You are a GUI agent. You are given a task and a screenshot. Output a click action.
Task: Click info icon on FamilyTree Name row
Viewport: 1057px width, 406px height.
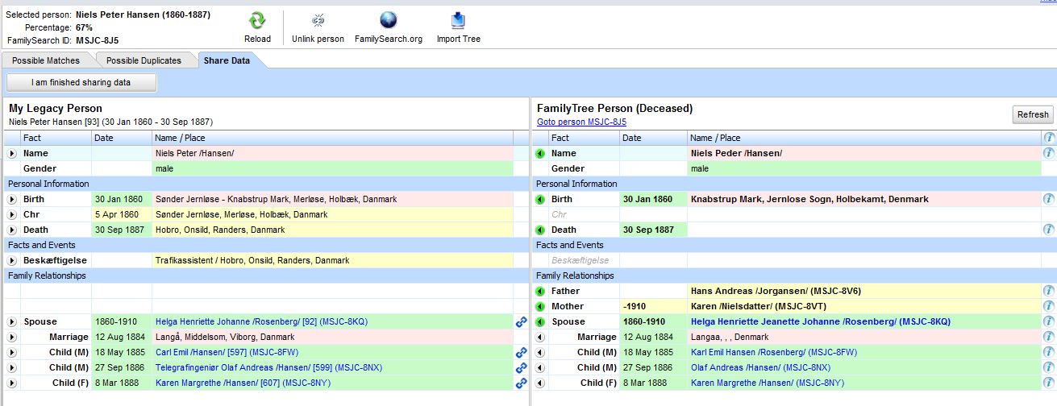(x=1049, y=153)
